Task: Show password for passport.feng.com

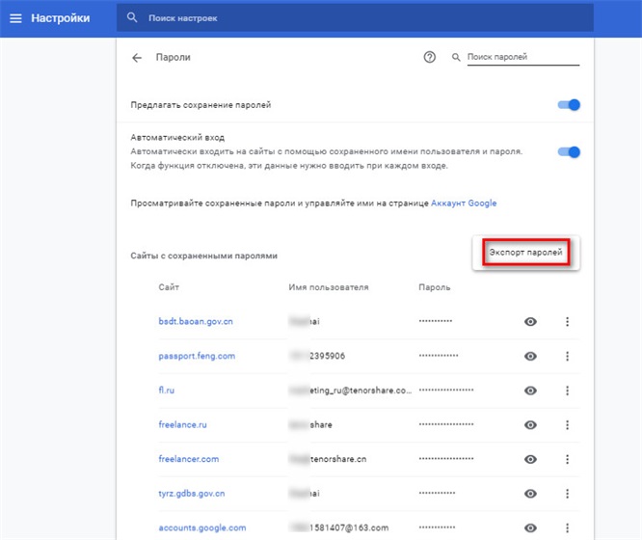Action: click(530, 356)
